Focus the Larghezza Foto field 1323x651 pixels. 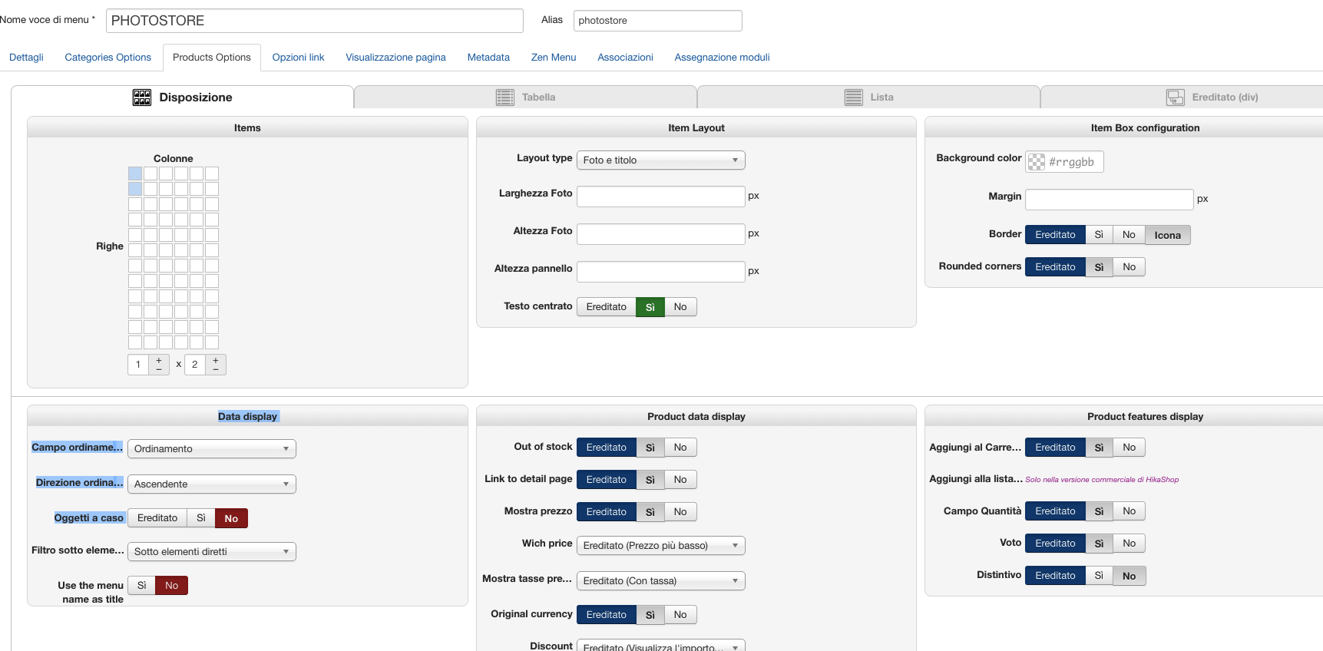[661, 197]
